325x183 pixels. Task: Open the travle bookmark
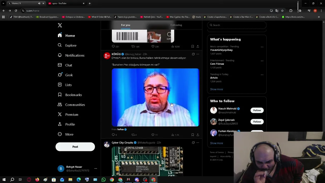[197, 17]
